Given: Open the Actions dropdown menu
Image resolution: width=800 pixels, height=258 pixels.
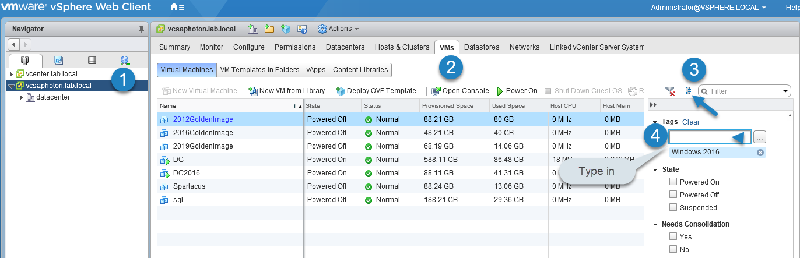Looking at the screenshot, I should [338, 29].
